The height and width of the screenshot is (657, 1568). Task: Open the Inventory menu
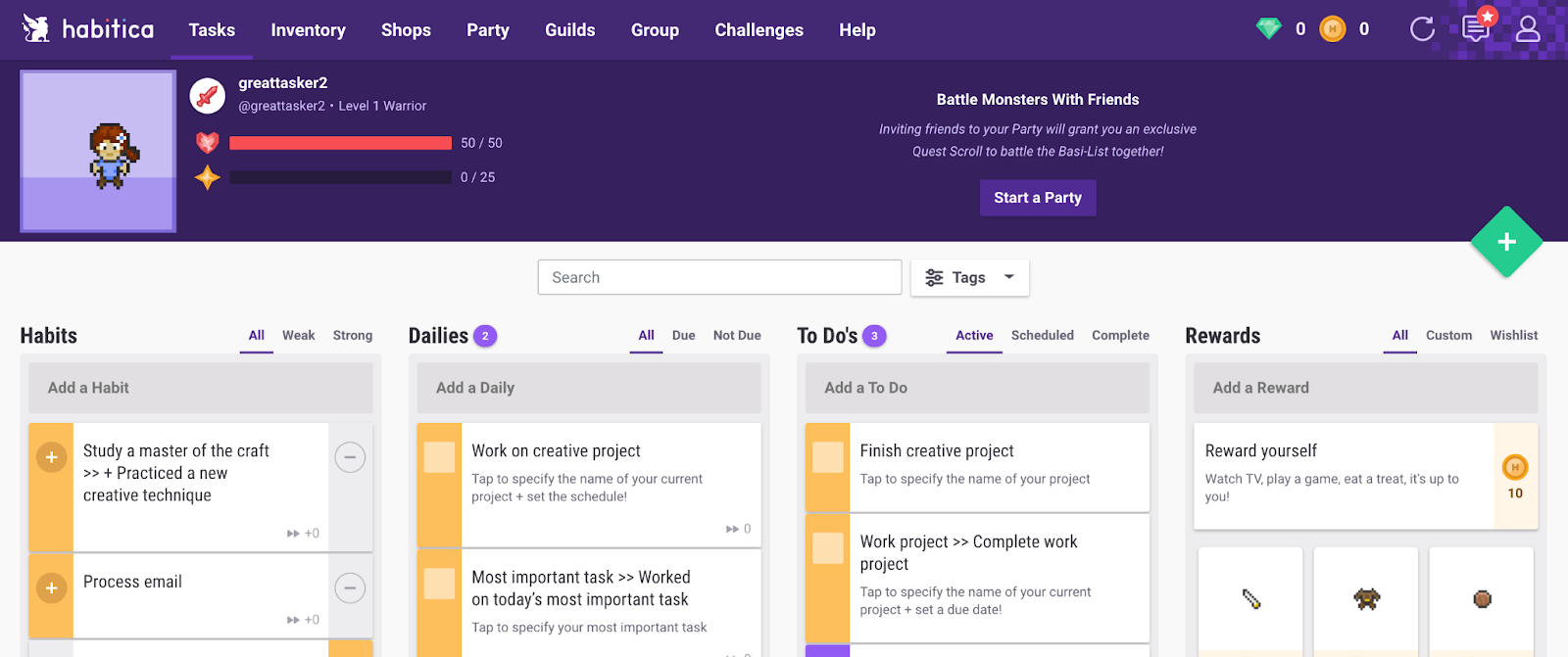click(308, 30)
